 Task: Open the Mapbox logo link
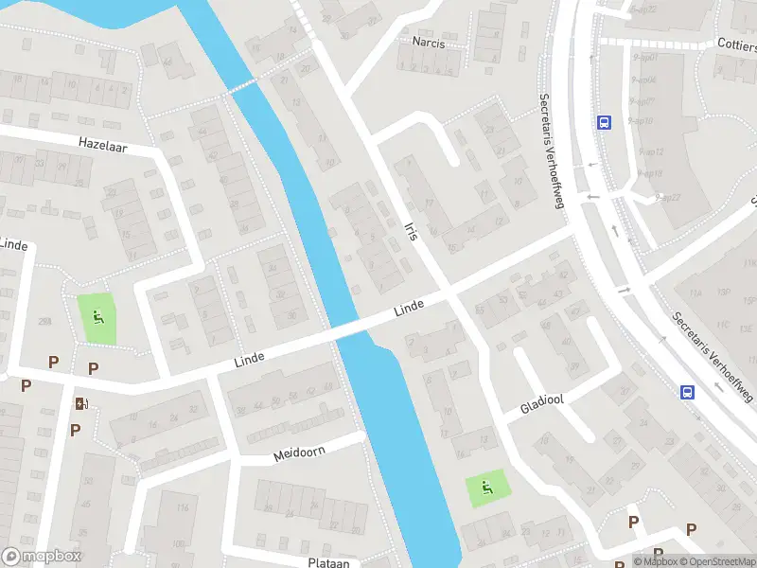41,556
